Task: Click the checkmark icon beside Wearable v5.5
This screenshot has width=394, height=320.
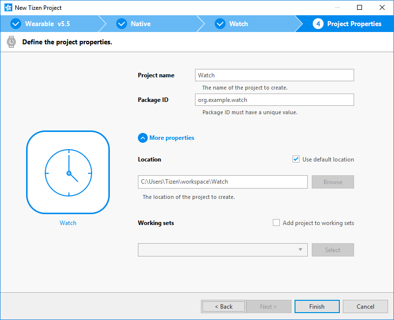Action: (16, 24)
